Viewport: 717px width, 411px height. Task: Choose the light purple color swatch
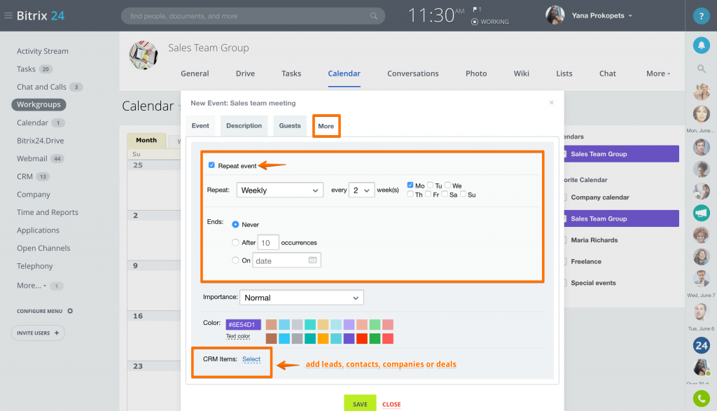(x=349, y=325)
